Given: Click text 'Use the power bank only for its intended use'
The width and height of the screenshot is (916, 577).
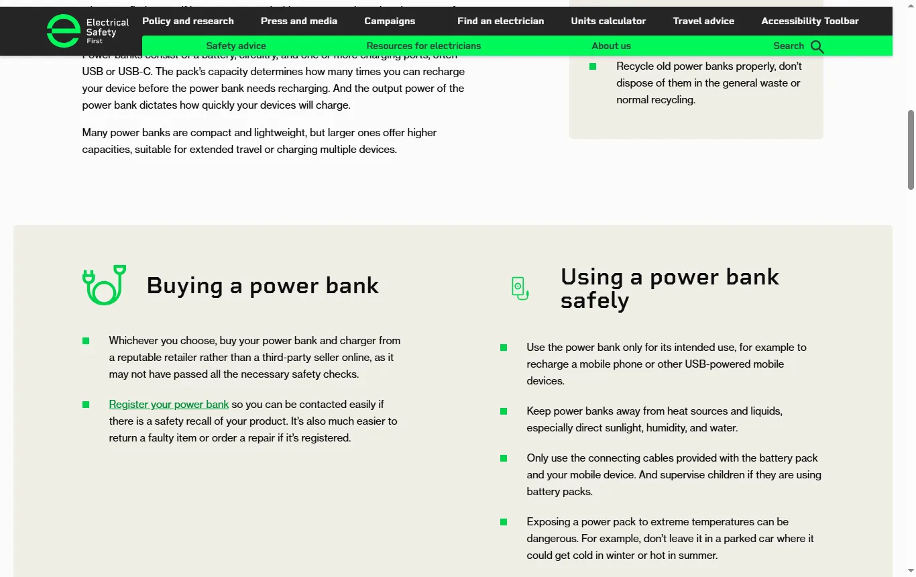Looking at the screenshot, I should pos(631,347).
